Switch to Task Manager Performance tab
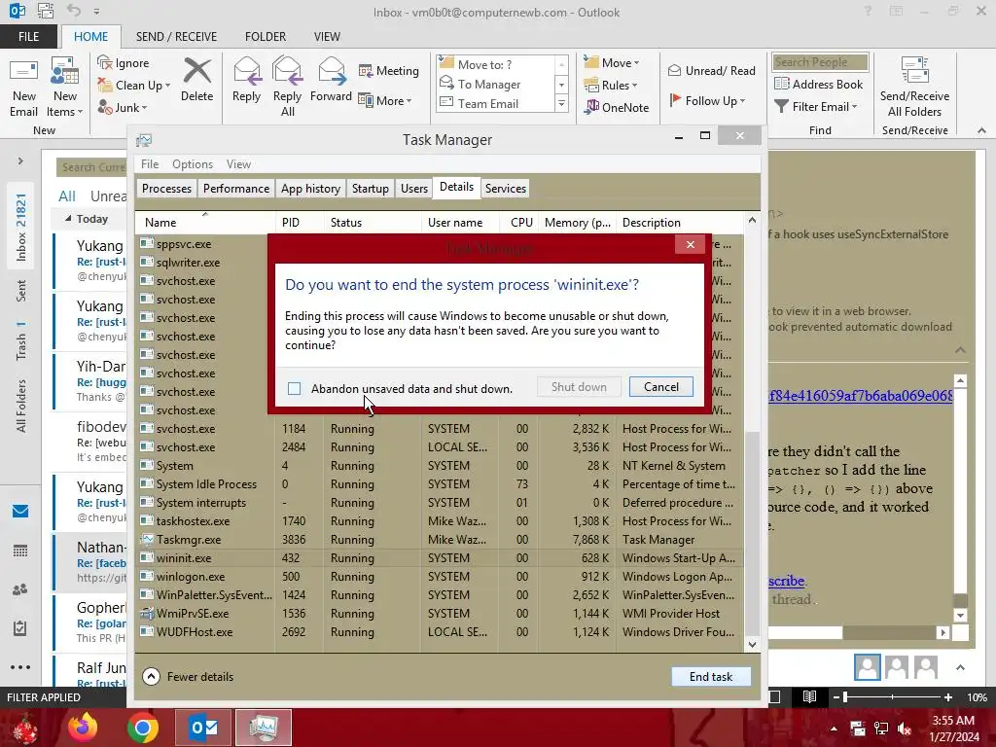This screenshot has height=747, width=996. [x=236, y=189]
